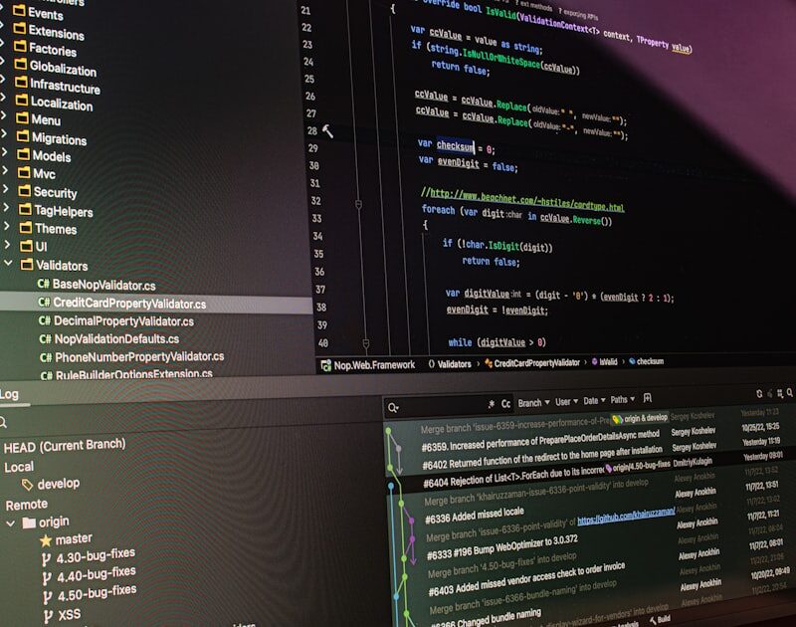Click the C# icon of BaseNopValidator.cs
Viewport: 796px width, 627px height.
coord(43,284)
